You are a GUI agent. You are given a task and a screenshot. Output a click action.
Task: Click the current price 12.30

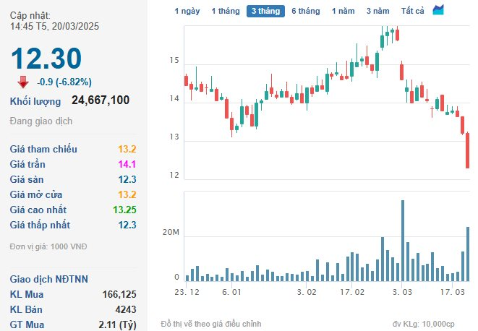tap(46, 59)
